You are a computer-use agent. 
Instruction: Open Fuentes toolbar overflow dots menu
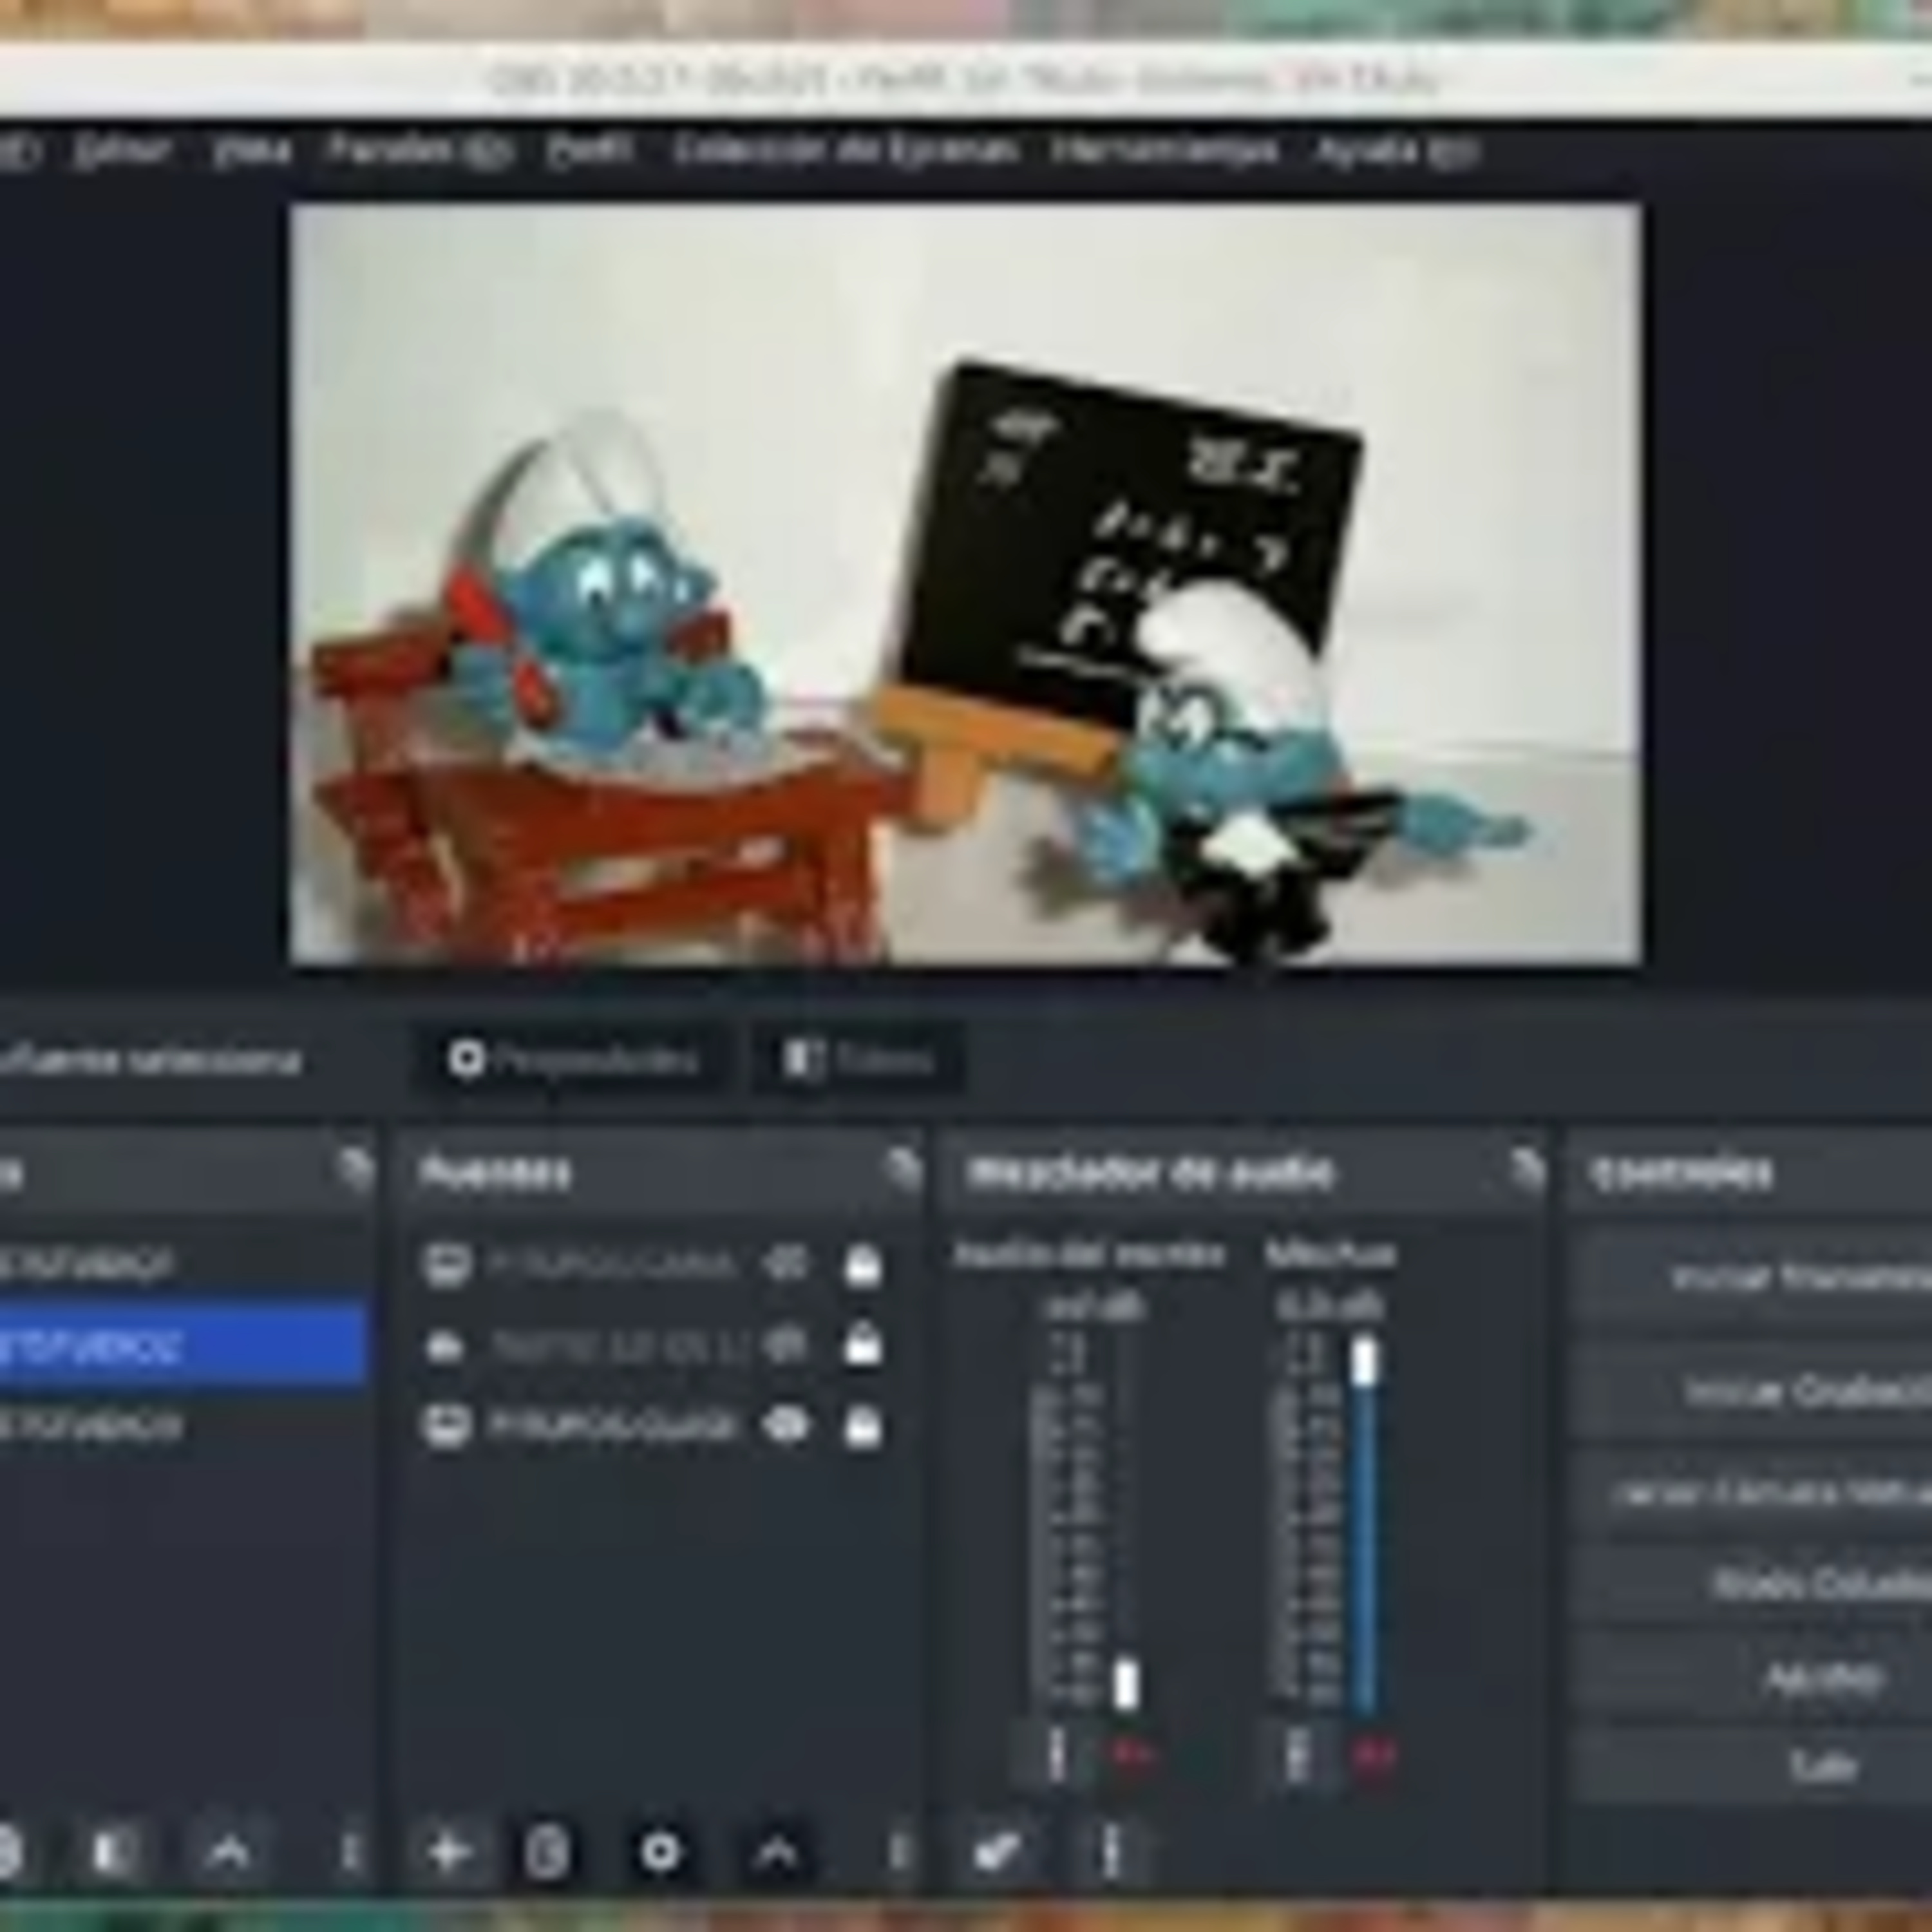pyautogui.click(x=899, y=1853)
